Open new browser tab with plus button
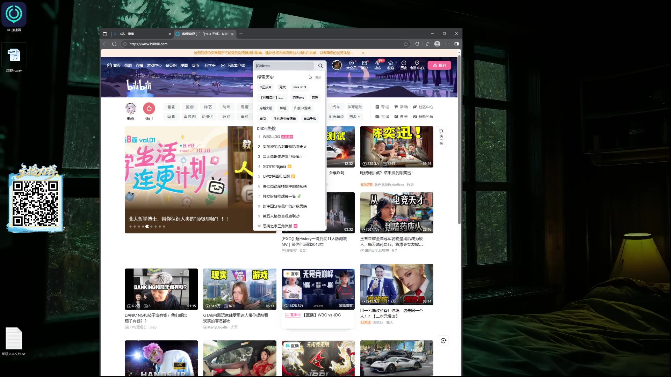This screenshot has height=377, width=671. tap(241, 34)
